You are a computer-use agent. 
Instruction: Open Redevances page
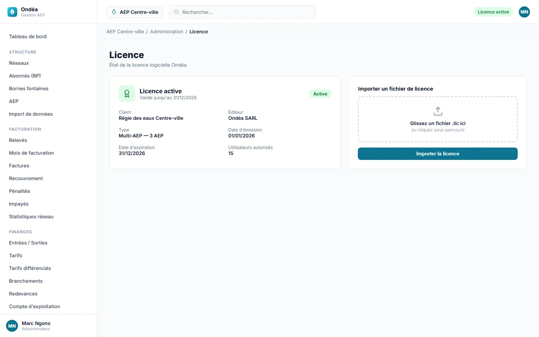click(x=48, y=294)
